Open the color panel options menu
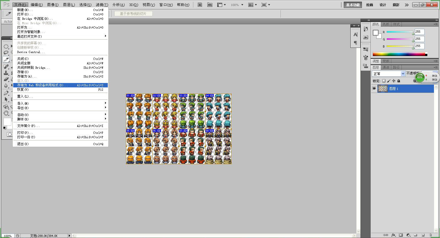Image resolution: width=440 pixels, height=238 pixels. pos(436,24)
